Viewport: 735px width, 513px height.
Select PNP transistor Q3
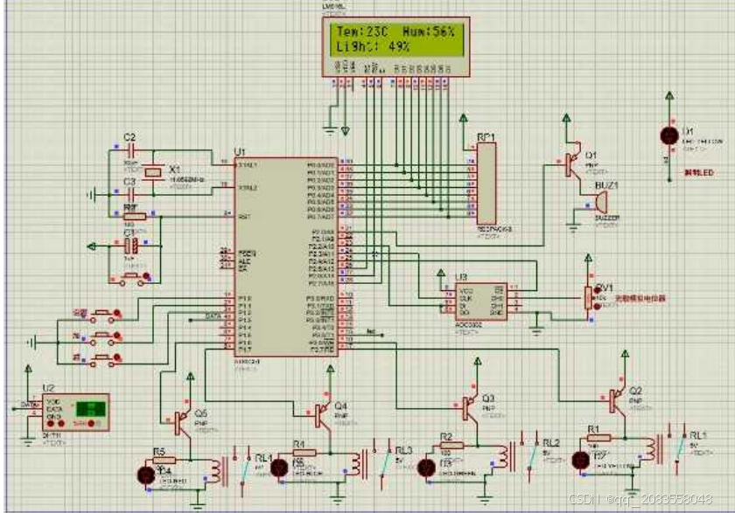[x=470, y=407]
